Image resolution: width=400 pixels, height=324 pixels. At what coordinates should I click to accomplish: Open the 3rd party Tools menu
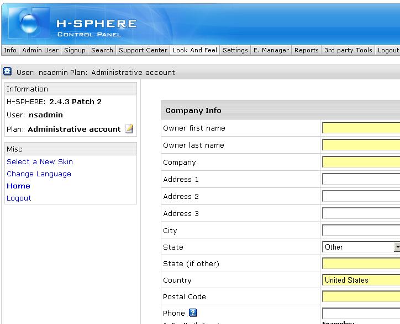[348, 50]
